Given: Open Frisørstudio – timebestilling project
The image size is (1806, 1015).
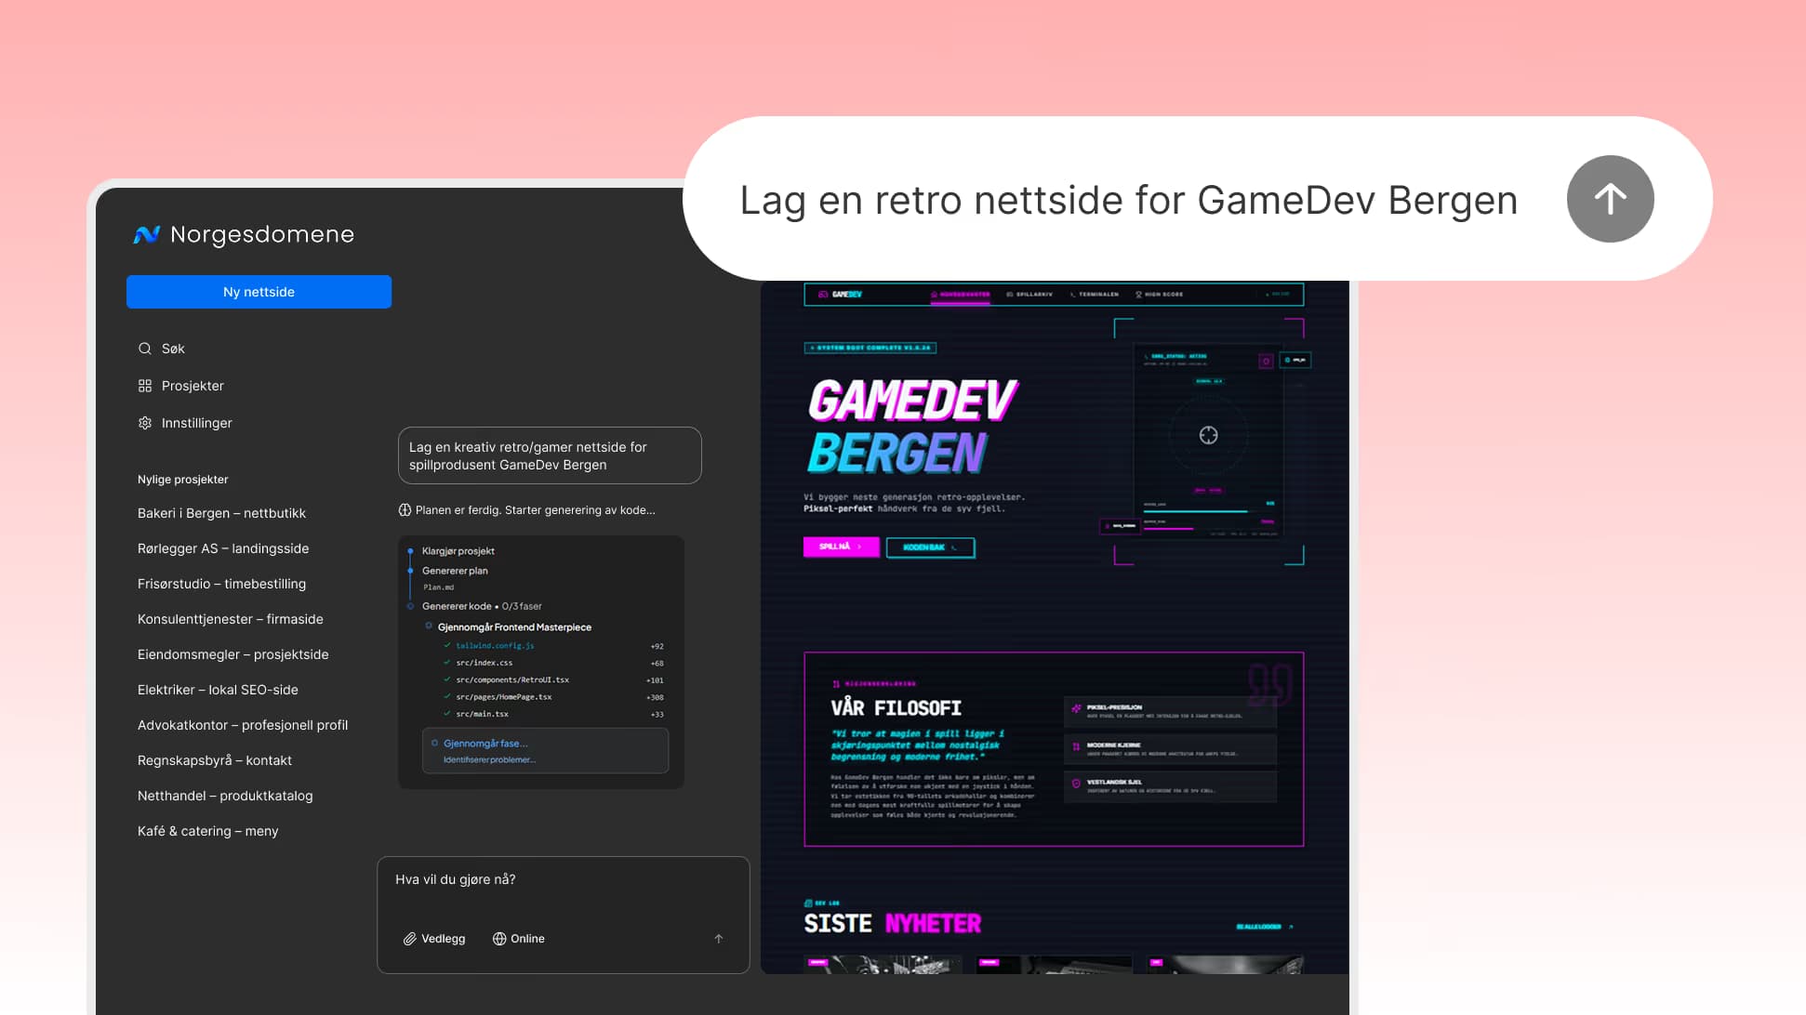Looking at the screenshot, I should pyautogui.click(x=221, y=584).
